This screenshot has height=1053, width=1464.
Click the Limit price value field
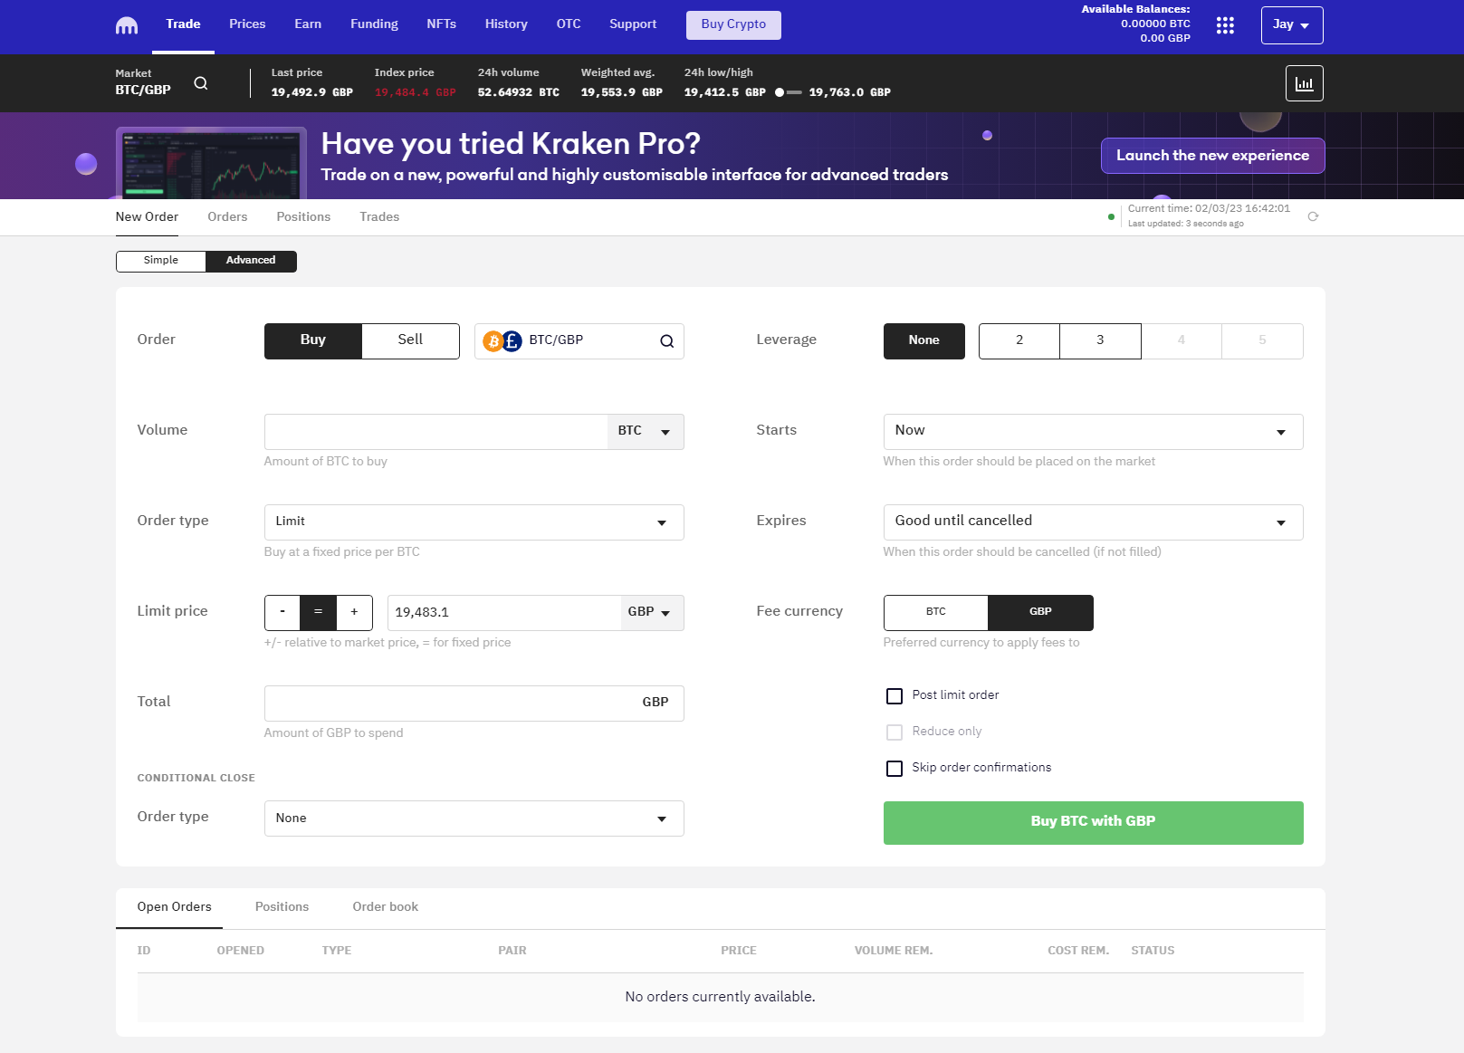click(504, 613)
